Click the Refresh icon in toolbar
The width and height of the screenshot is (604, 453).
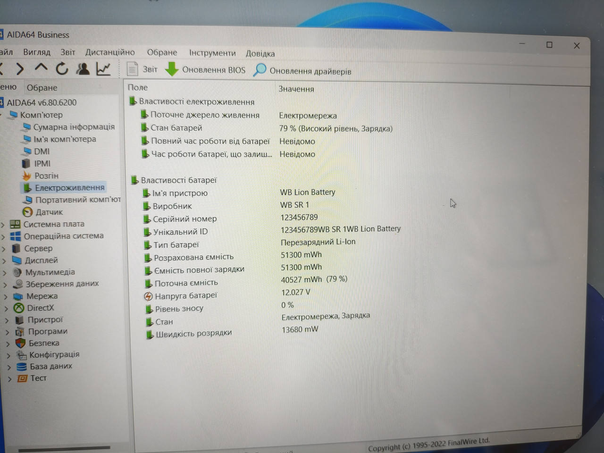[62, 69]
